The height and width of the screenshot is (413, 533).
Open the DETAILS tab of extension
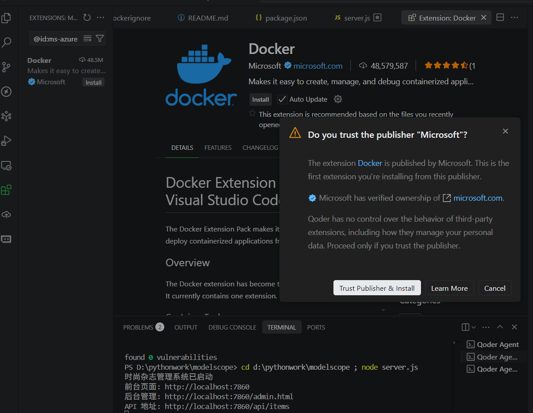pyautogui.click(x=182, y=148)
